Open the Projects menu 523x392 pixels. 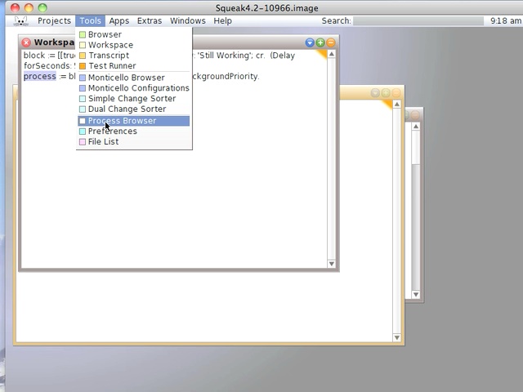[x=55, y=20]
